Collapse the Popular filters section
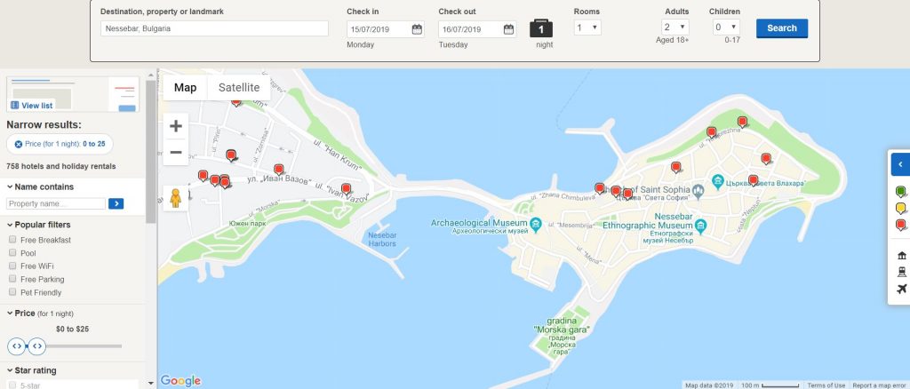The width and height of the screenshot is (910, 389). pyautogui.click(x=10, y=225)
